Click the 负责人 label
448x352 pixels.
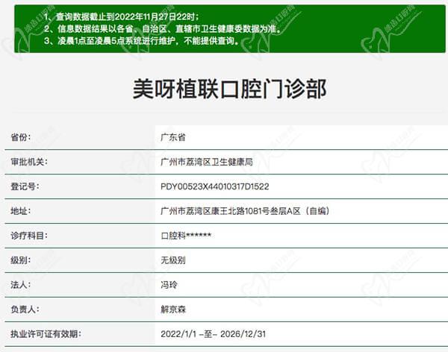[x=25, y=309]
